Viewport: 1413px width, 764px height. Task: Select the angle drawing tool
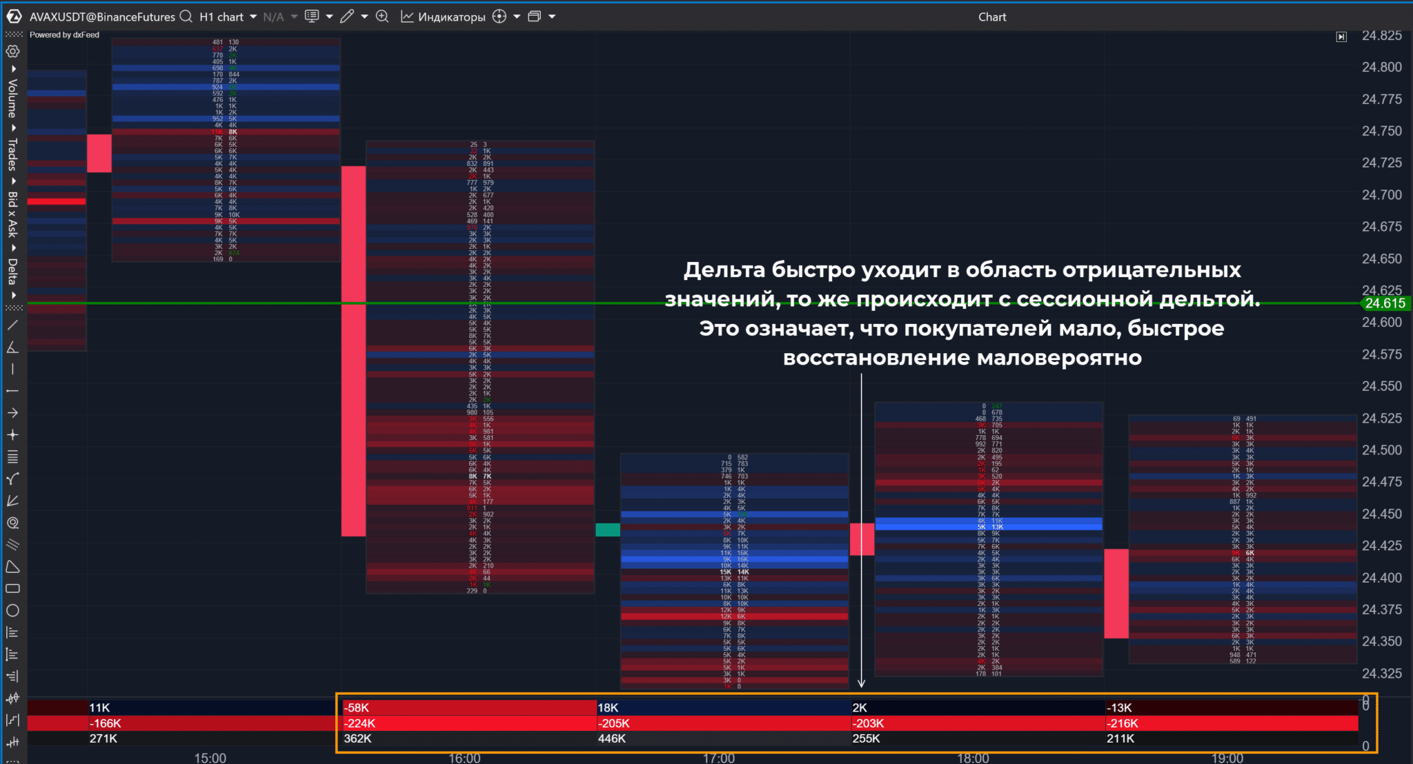pyautogui.click(x=12, y=347)
